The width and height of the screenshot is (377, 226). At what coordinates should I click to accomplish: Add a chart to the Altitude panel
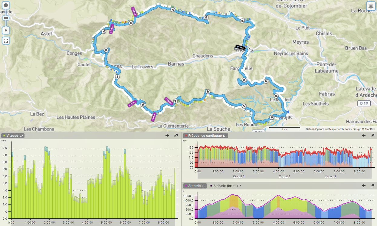tap(364, 186)
